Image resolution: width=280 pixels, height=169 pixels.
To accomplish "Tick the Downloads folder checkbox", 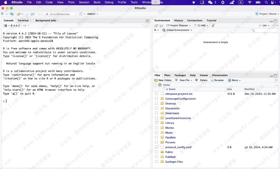I will coord(156,113).
